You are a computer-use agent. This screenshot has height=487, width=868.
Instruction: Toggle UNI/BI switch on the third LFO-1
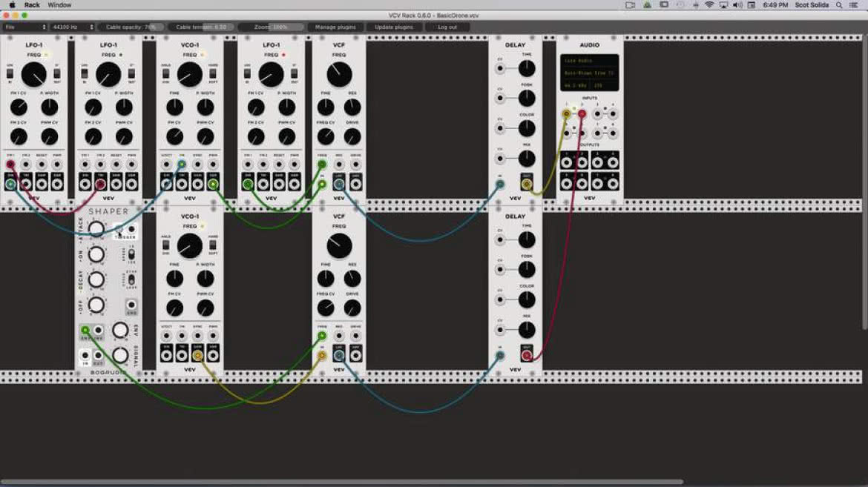(x=247, y=73)
